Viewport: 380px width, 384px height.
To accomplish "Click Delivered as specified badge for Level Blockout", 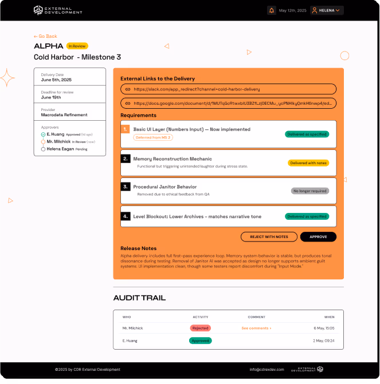I will (x=307, y=216).
